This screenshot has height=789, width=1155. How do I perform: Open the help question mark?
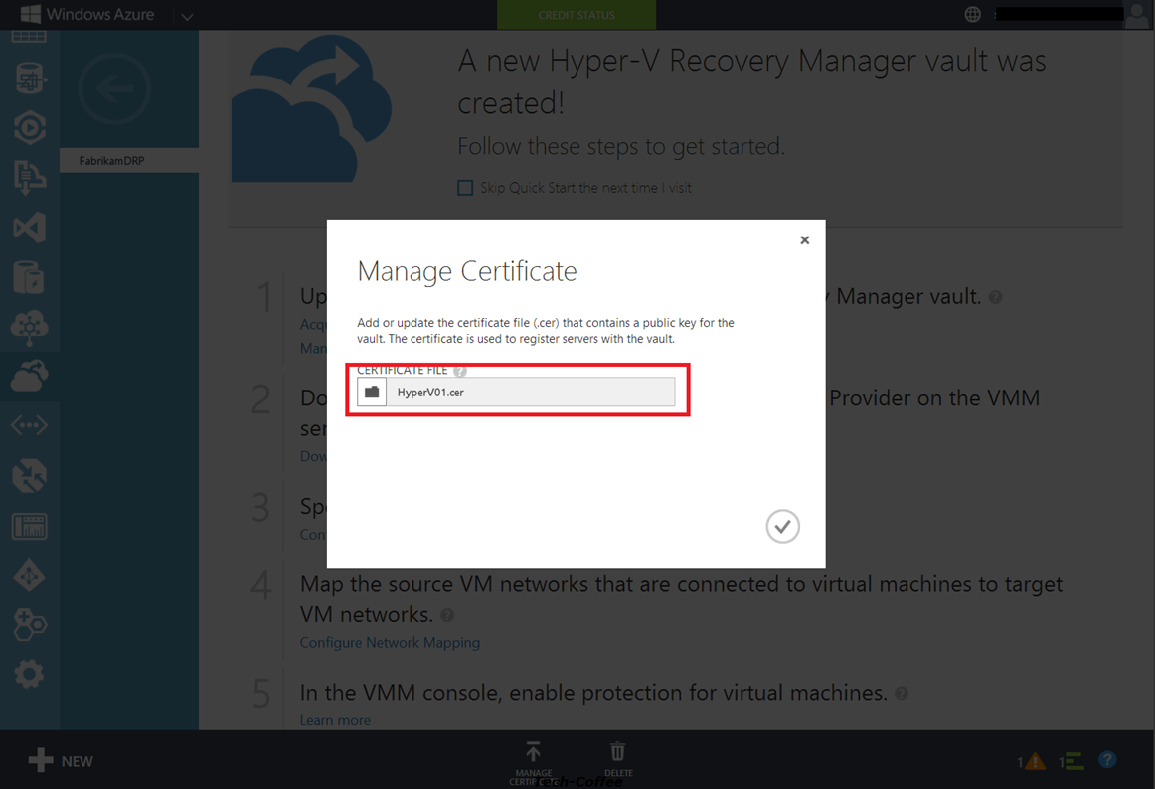point(1107,760)
